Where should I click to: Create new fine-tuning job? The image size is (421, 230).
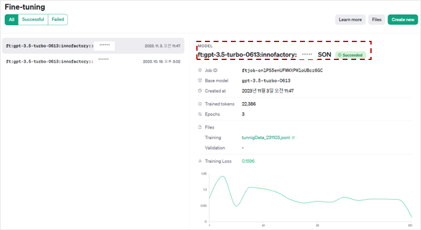[x=402, y=20]
